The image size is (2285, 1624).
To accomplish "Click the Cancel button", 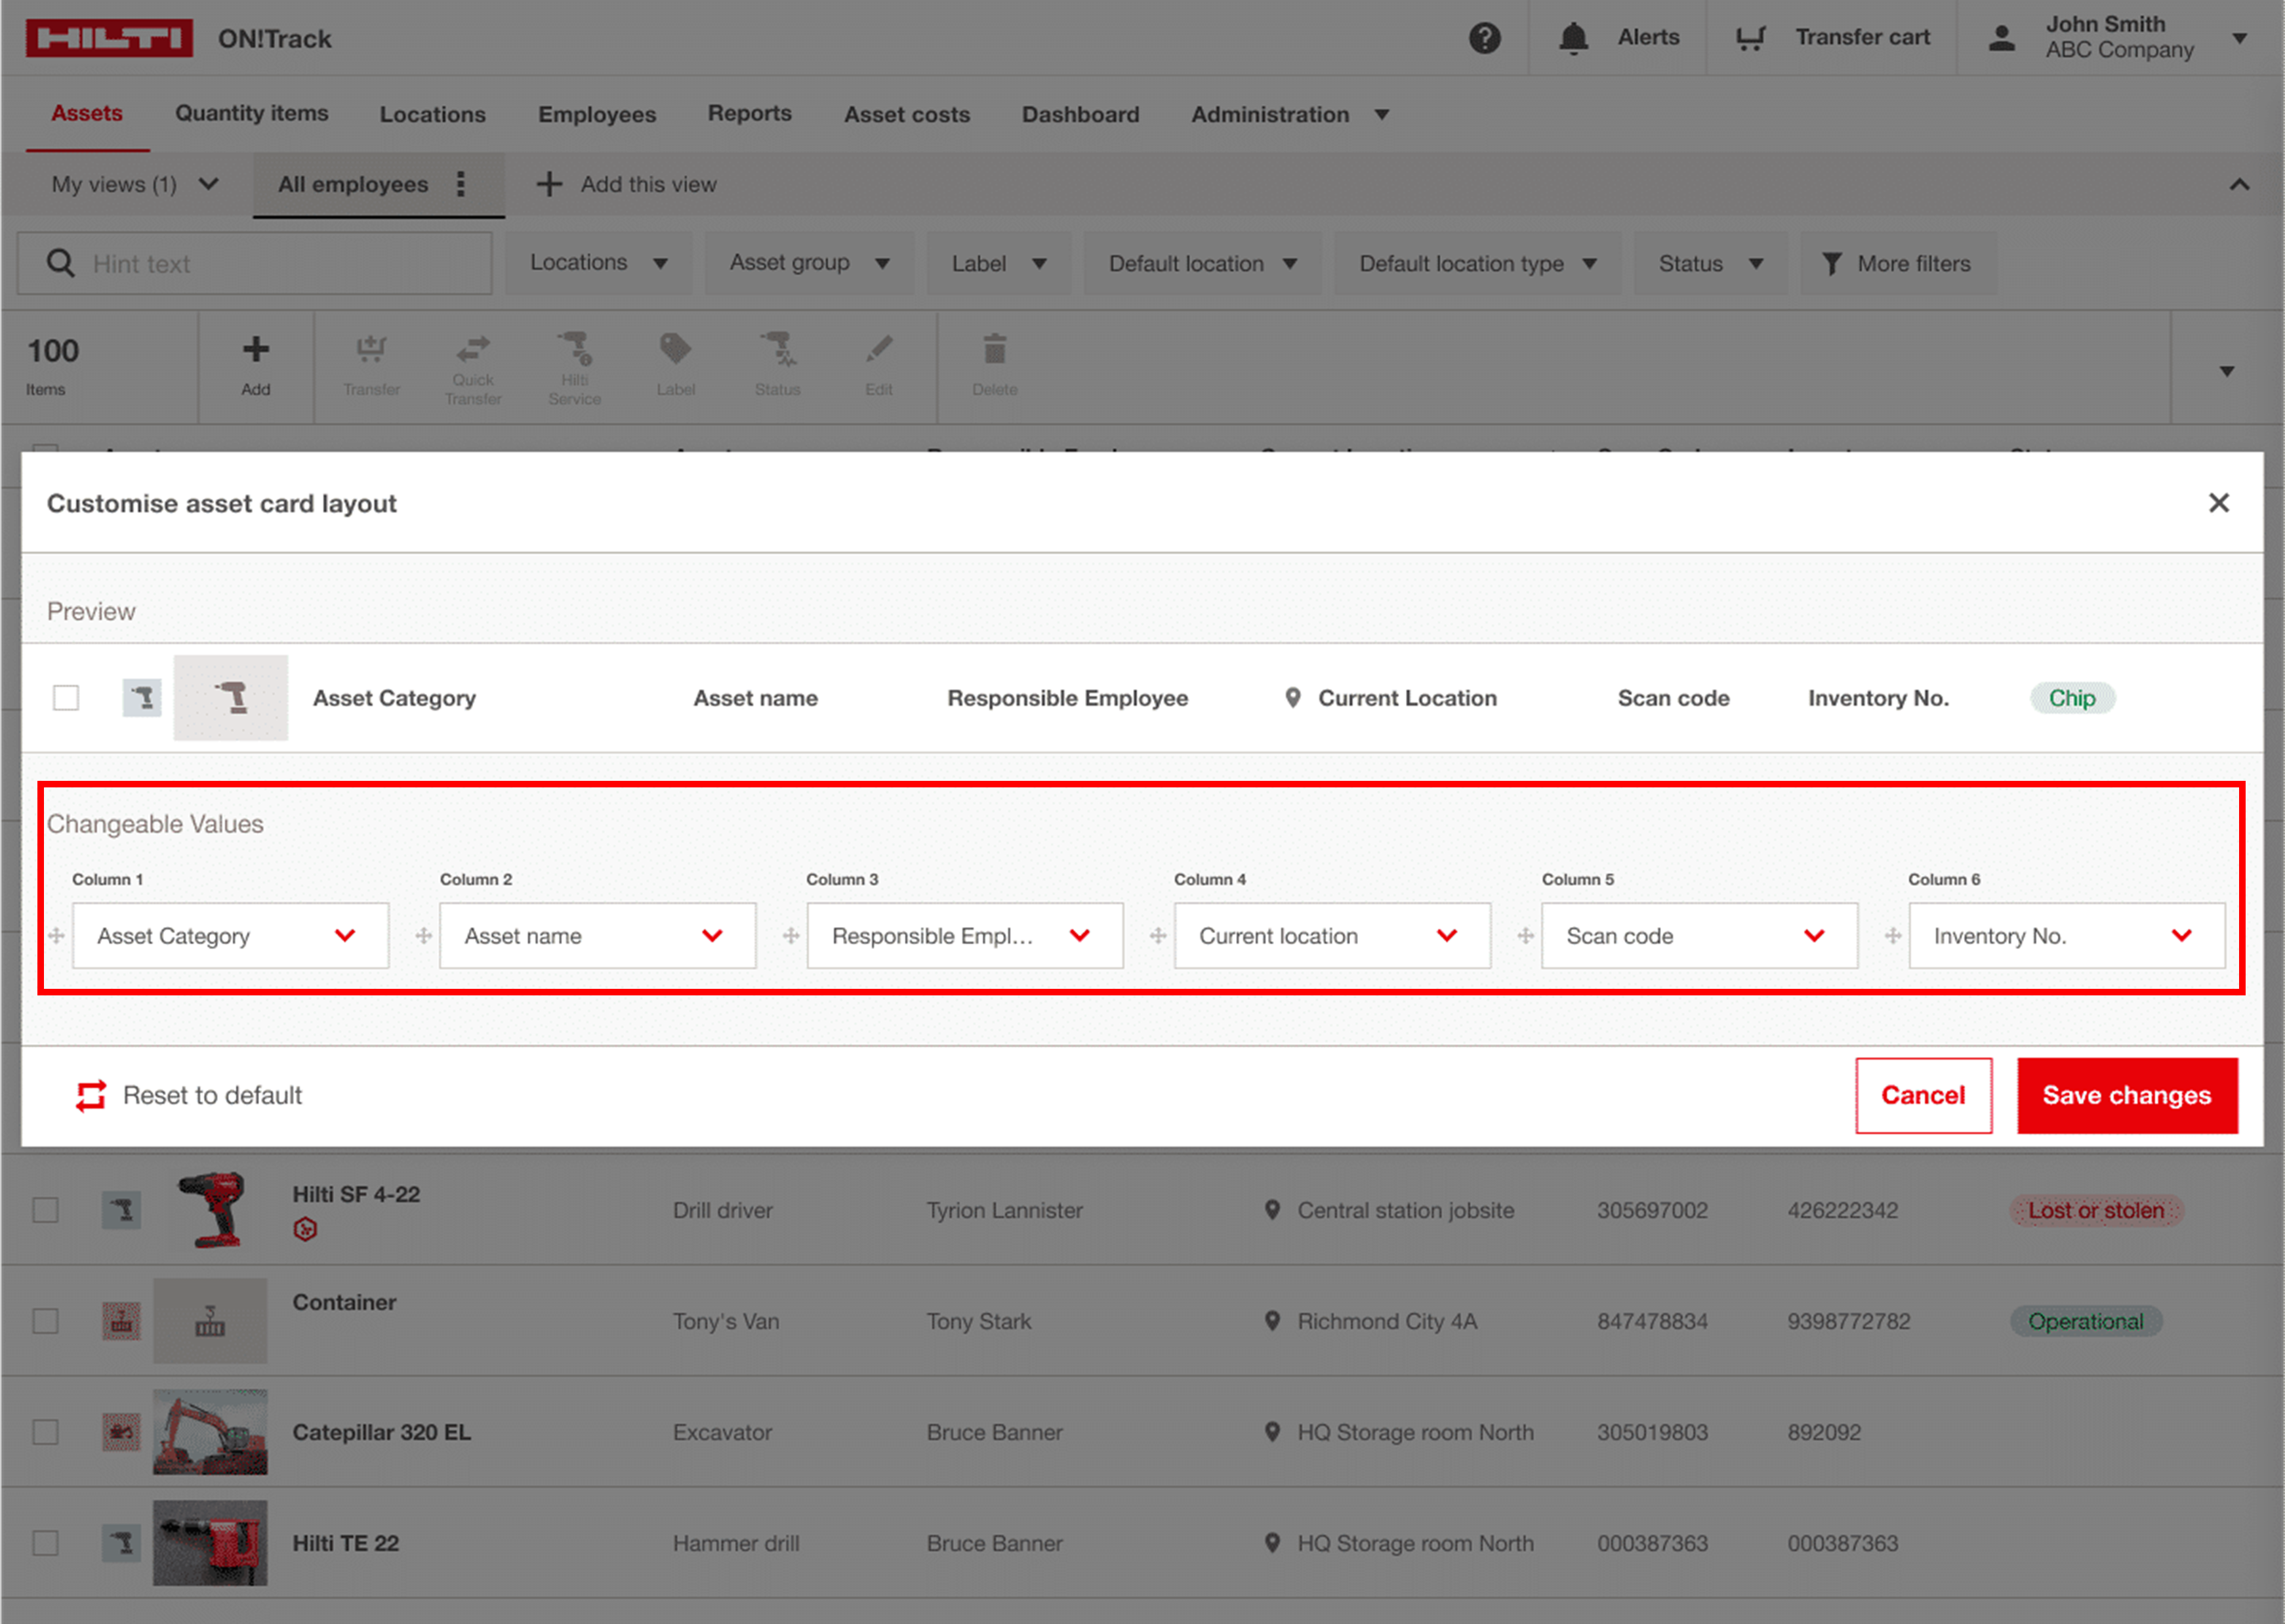I will tap(1923, 1095).
